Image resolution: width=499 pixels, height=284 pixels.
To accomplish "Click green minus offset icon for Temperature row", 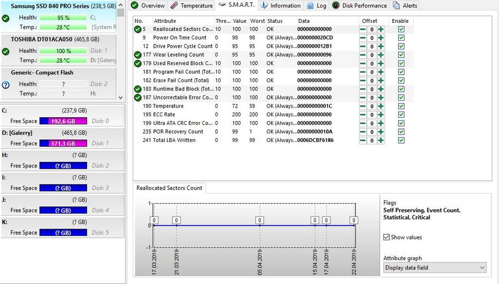I will click(363, 106).
